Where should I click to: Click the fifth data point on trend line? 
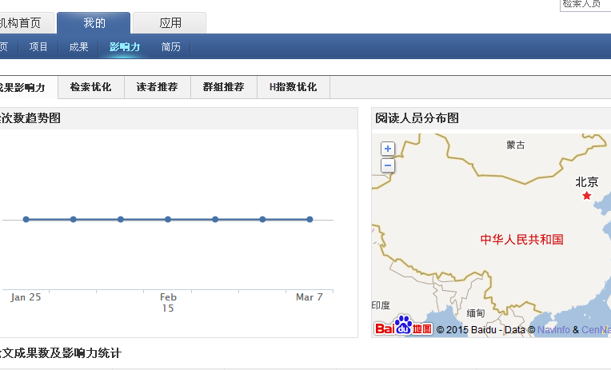tap(215, 219)
